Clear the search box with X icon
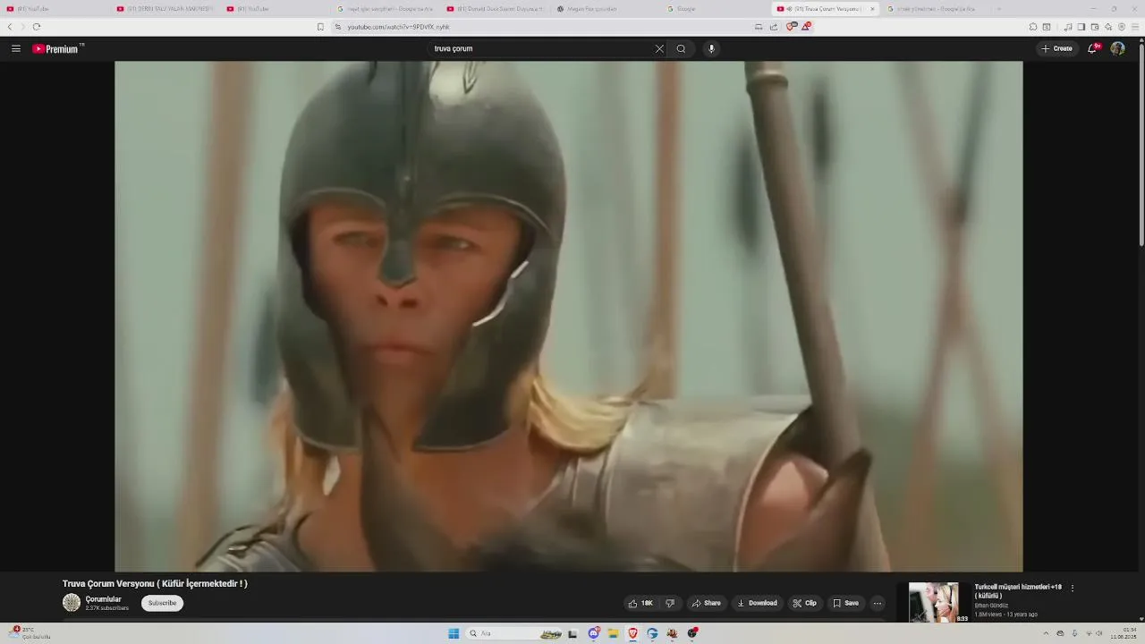The width and height of the screenshot is (1145, 644). point(659,48)
